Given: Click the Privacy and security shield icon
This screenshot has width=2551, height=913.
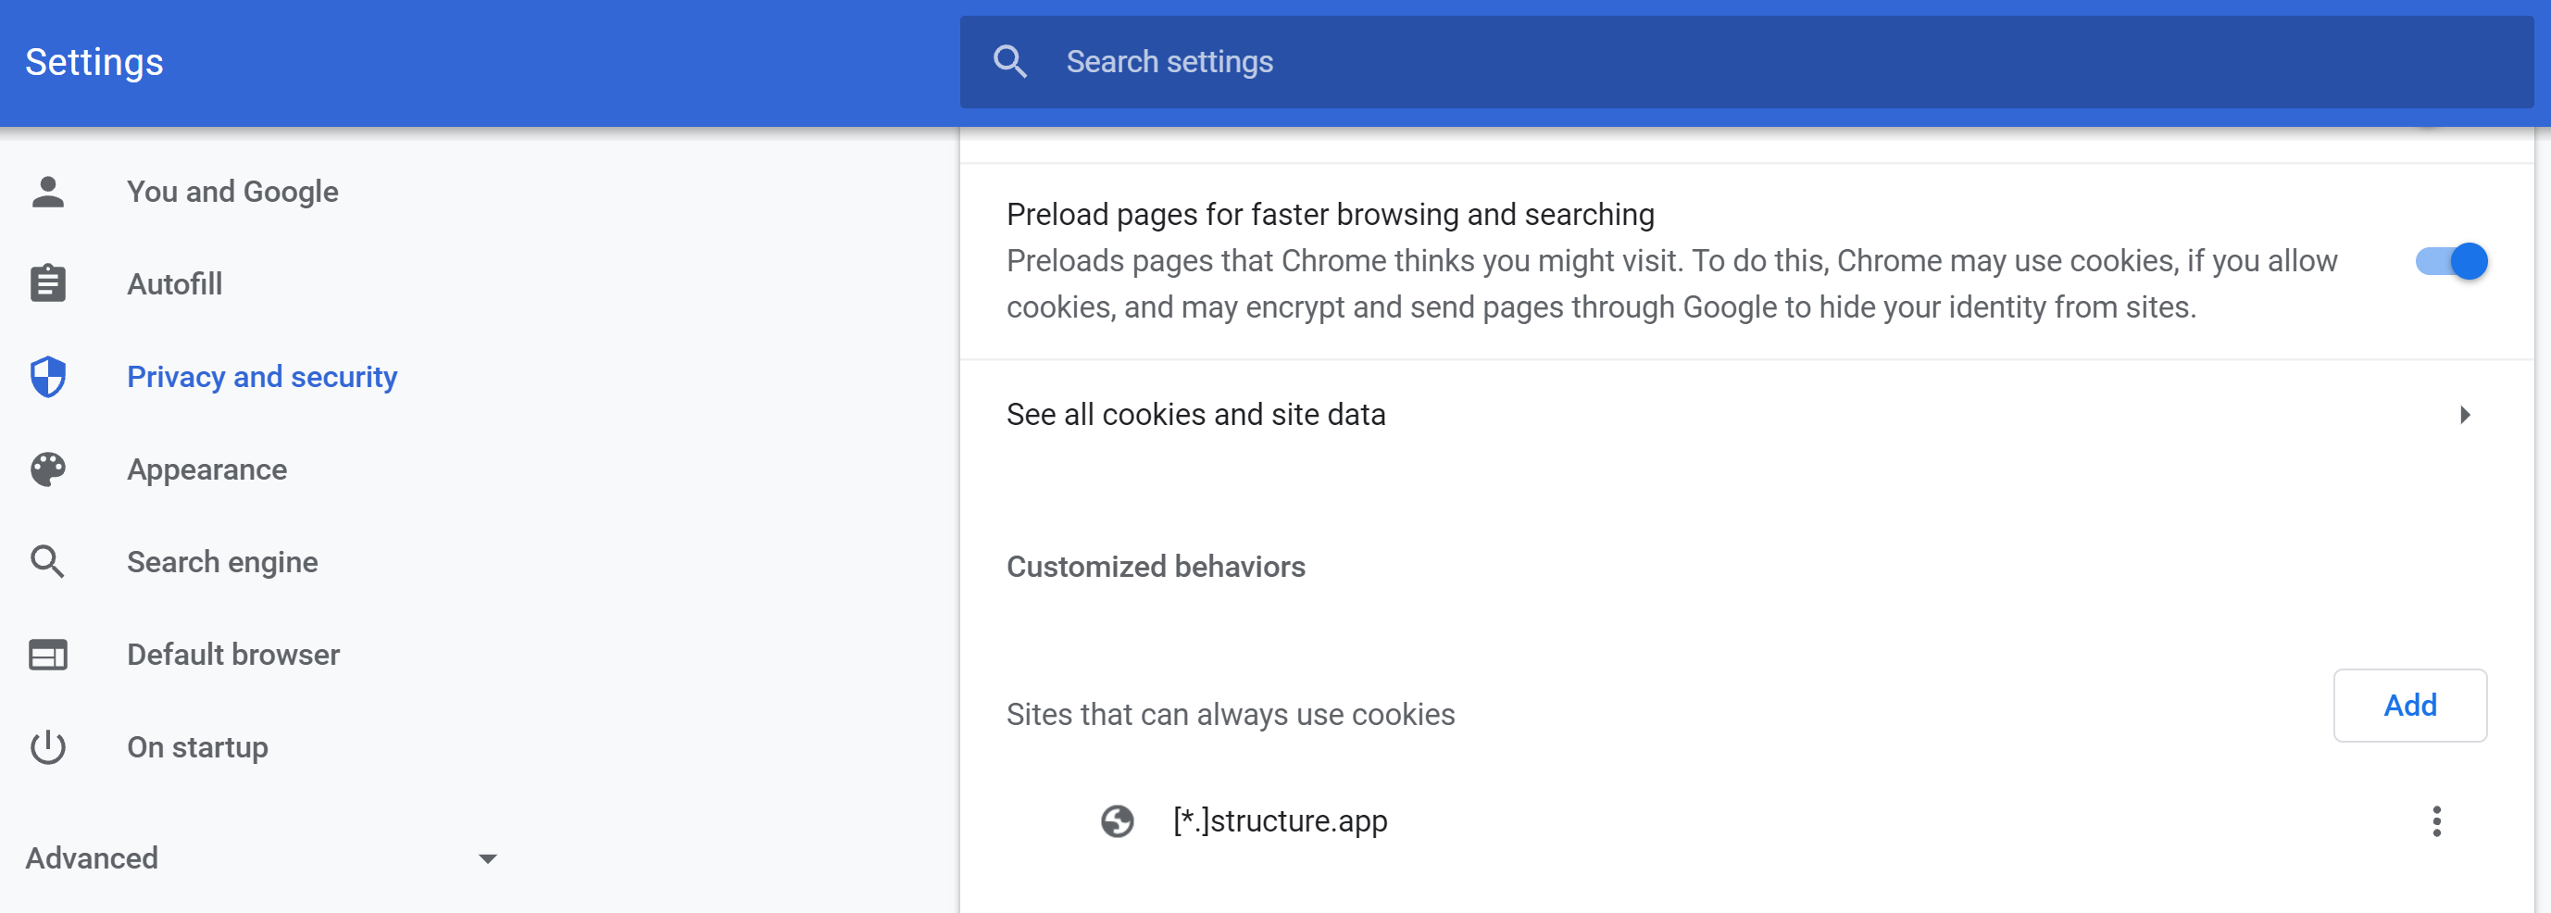Looking at the screenshot, I should tap(47, 376).
